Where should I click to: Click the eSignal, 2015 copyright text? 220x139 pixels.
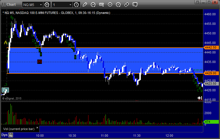(x=12, y=99)
